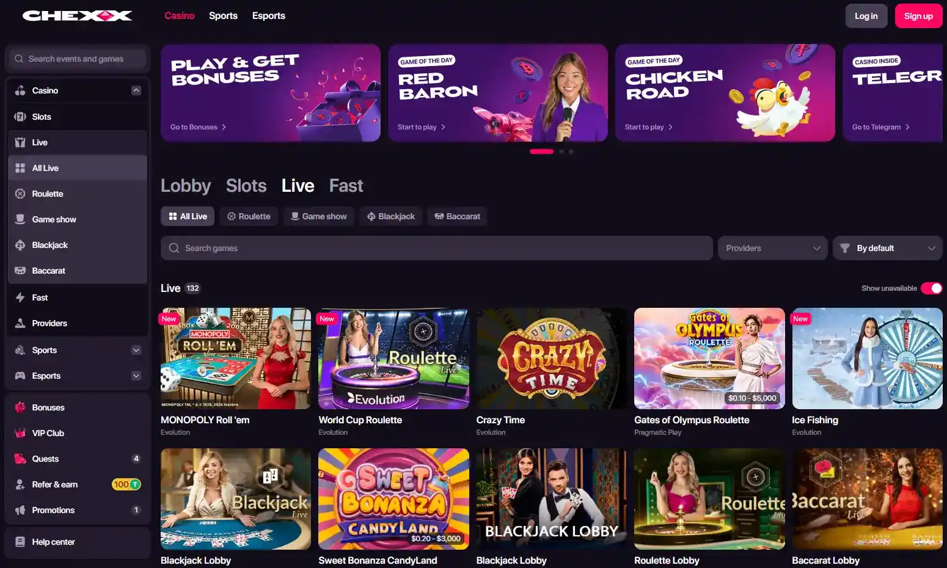Click the Game show icon in sidebar
947x568 pixels.
click(x=20, y=219)
